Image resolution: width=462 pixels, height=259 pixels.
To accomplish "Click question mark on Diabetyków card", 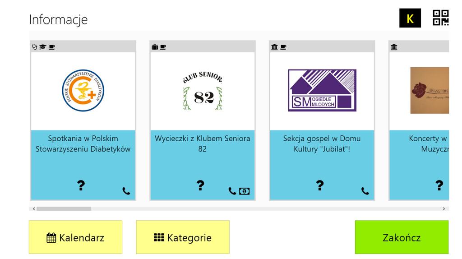I will (81, 185).
